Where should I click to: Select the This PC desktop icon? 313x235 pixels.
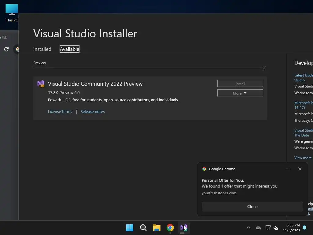pyautogui.click(x=12, y=13)
